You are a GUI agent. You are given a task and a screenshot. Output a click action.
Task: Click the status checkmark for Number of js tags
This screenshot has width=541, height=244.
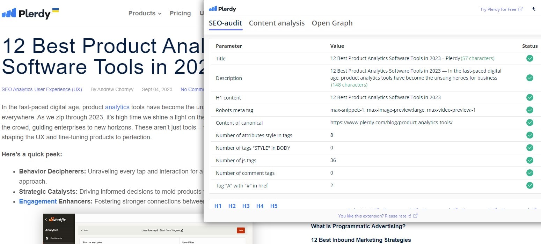(x=529, y=160)
